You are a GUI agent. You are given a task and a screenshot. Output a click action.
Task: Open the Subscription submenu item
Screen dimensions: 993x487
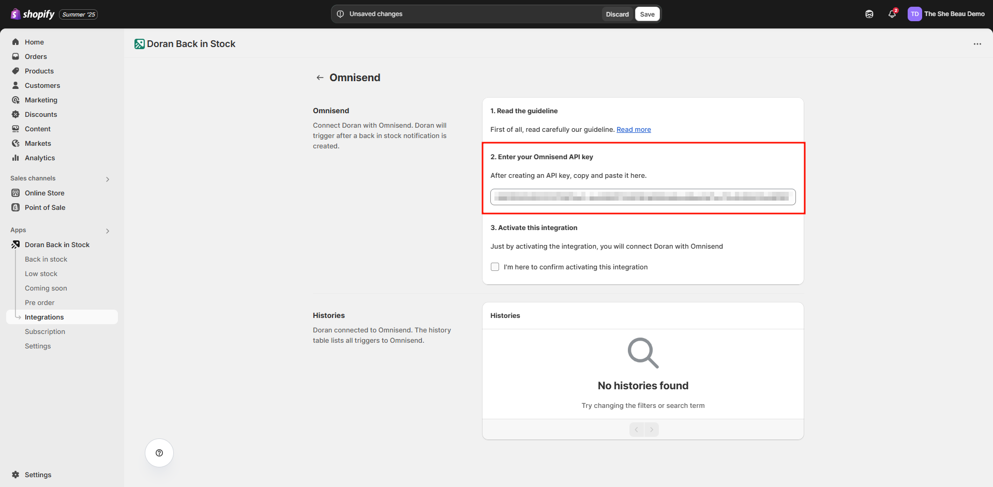point(45,331)
